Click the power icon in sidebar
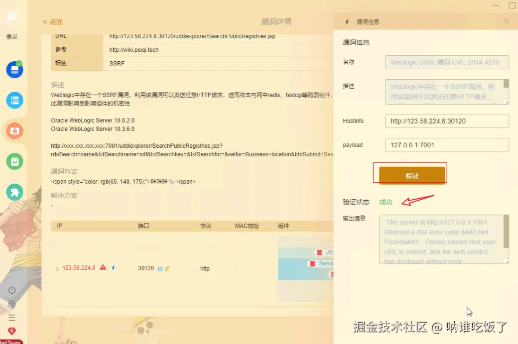Image resolution: width=518 pixels, height=344 pixels. (x=12, y=290)
